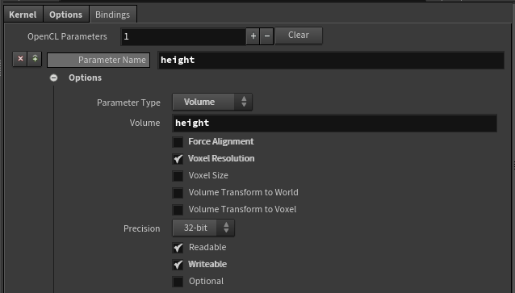
Task: Collapse the Options group minus icon
Action: [x=53, y=77]
